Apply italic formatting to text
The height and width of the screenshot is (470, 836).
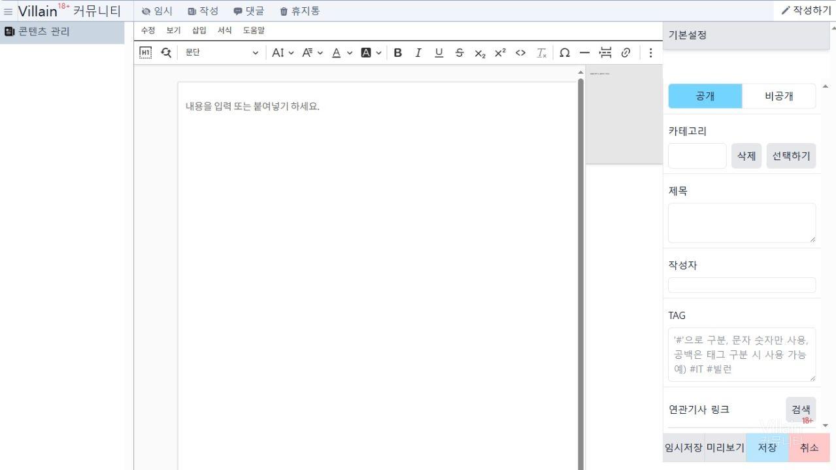point(418,53)
